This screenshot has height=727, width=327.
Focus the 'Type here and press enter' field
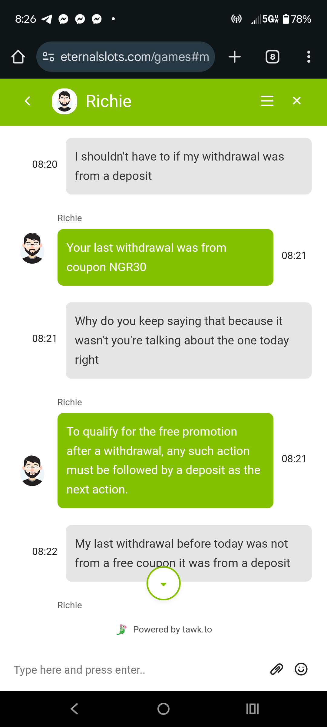tap(136, 670)
